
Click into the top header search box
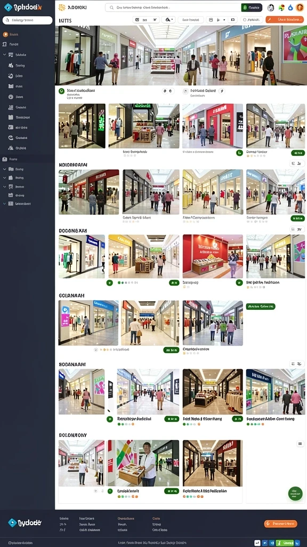click(173, 7)
